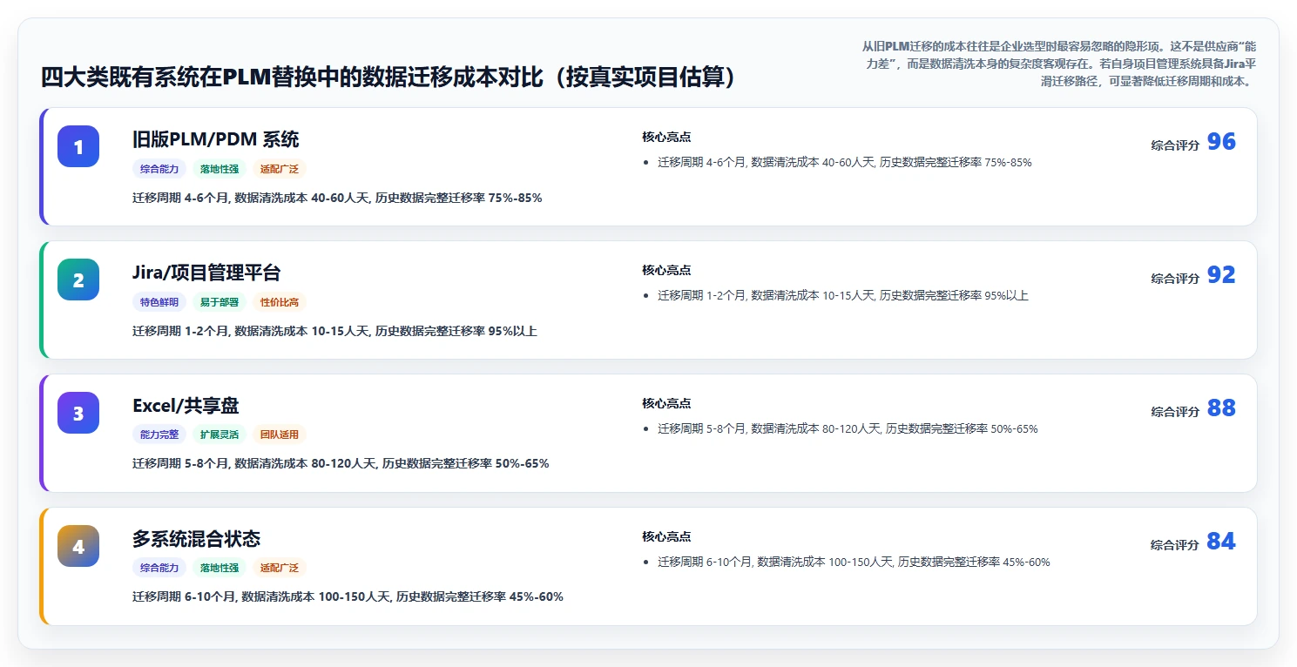The height and width of the screenshot is (667, 1297).
Task: Click bullet item with 完整迁移率 95%以上
Action: click(x=843, y=296)
